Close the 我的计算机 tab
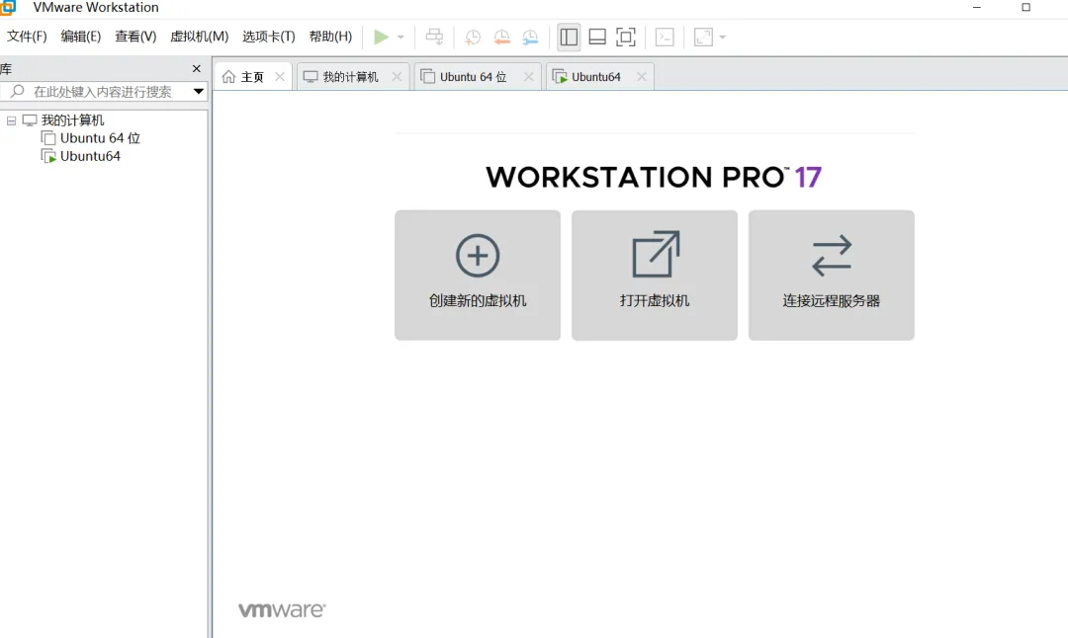1068x638 pixels. coord(397,77)
